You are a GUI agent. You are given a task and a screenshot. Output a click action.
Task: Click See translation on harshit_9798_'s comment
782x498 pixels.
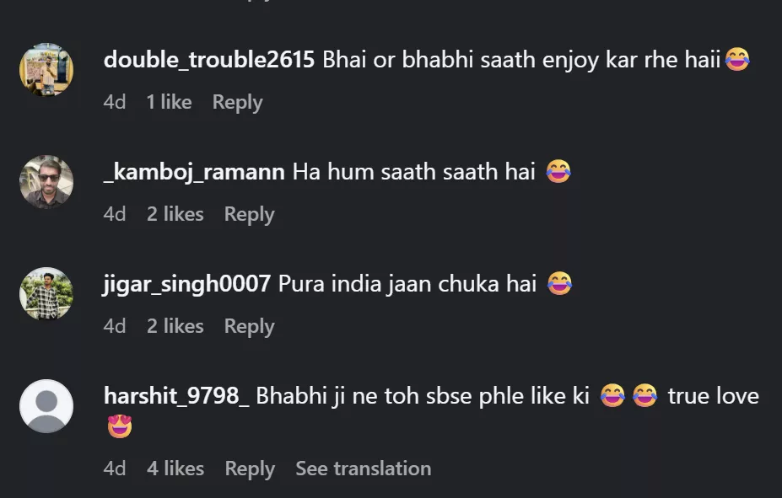click(x=363, y=469)
